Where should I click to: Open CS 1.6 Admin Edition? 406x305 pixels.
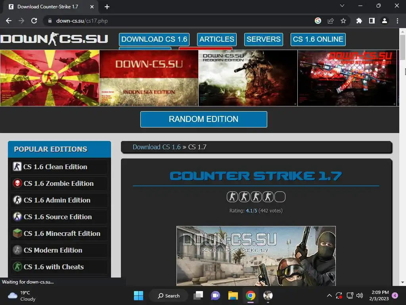[x=59, y=200]
